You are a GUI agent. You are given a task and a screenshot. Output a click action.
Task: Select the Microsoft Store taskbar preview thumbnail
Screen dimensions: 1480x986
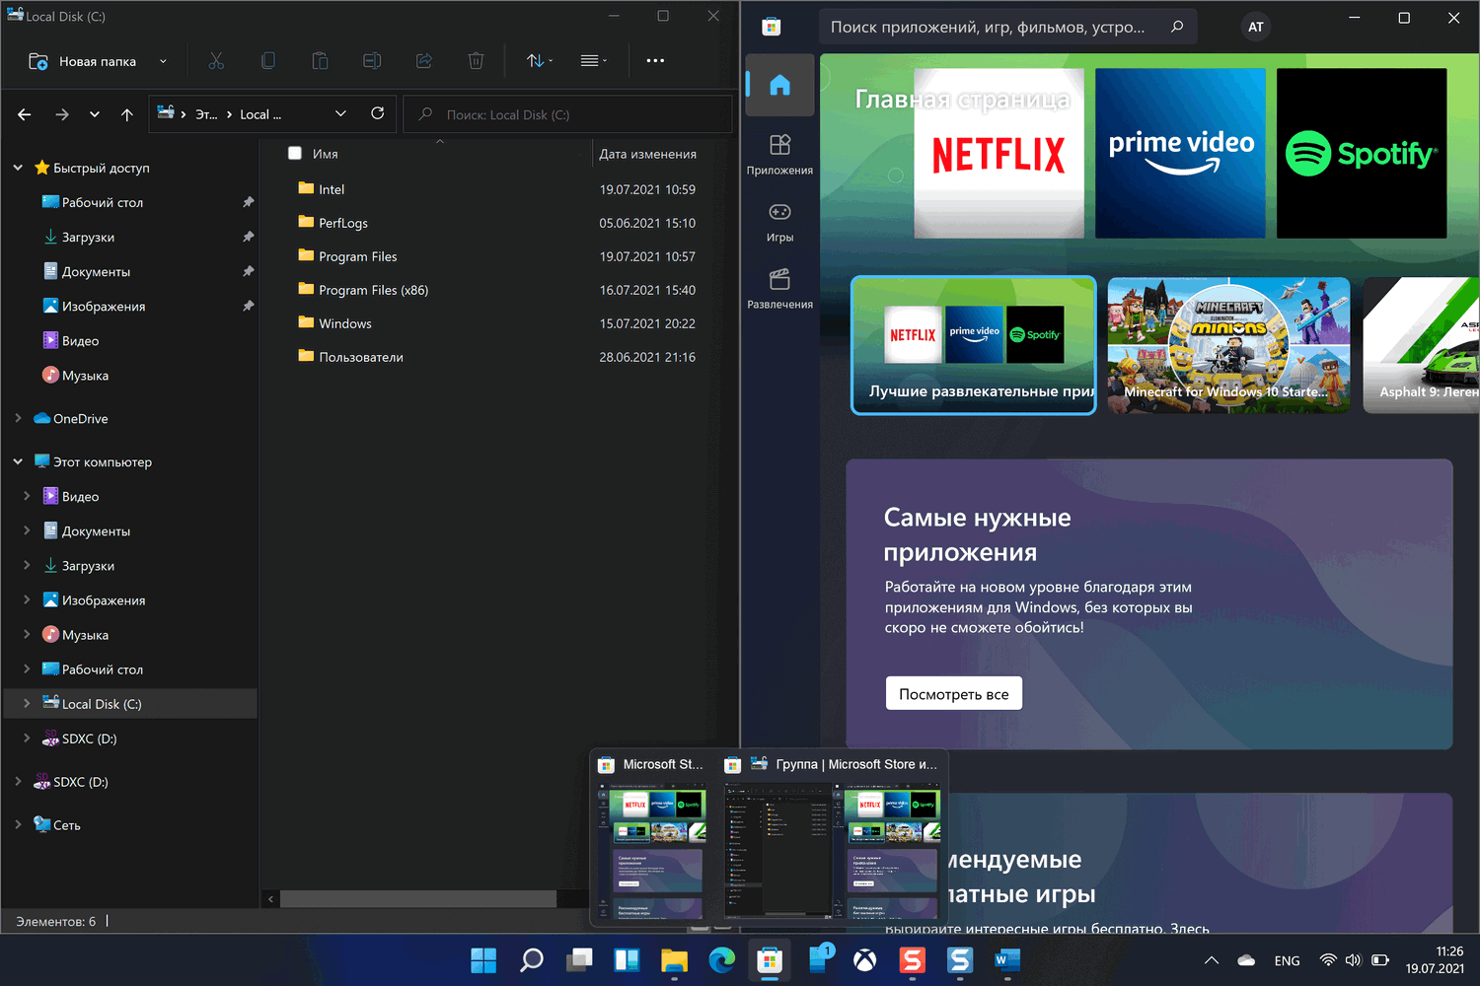652,851
